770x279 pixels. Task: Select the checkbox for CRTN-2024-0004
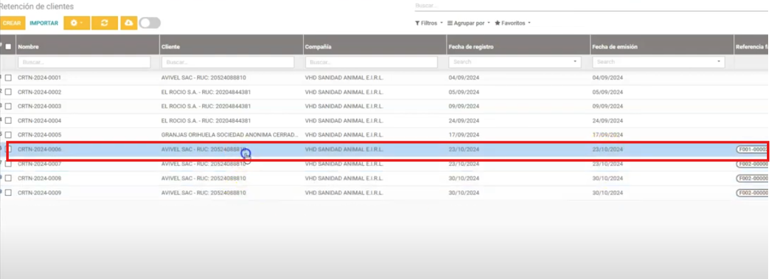[8, 121]
